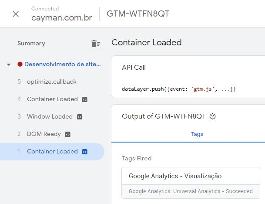Click code icon beside event 4 Container Loaded

[84, 99]
